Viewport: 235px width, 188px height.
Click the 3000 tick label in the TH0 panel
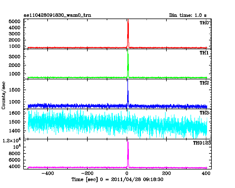pyautogui.click(x=15, y=34)
